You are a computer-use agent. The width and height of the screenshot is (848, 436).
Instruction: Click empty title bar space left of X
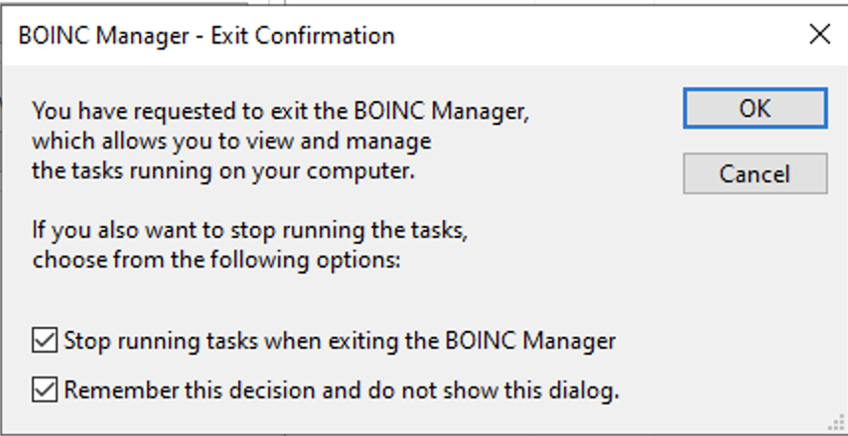click(x=596, y=36)
